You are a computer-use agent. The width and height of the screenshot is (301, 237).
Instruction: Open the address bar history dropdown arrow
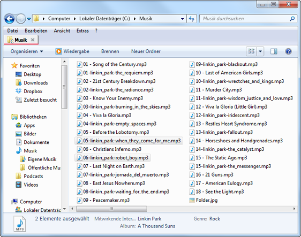pyautogui.click(x=182, y=19)
